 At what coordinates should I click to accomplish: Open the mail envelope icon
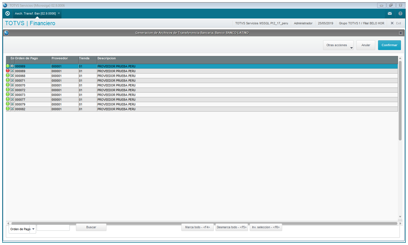point(390,13)
